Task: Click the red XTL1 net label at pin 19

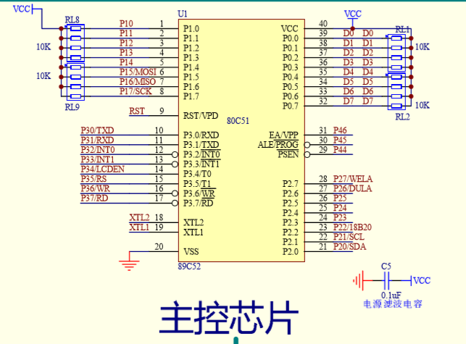Action: click(139, 227)
